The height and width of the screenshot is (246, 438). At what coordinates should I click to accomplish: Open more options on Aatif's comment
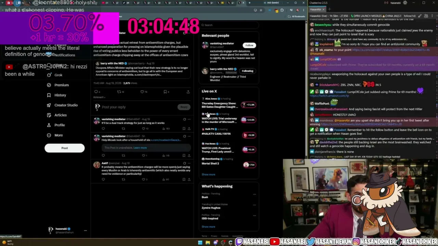(189, 163)
